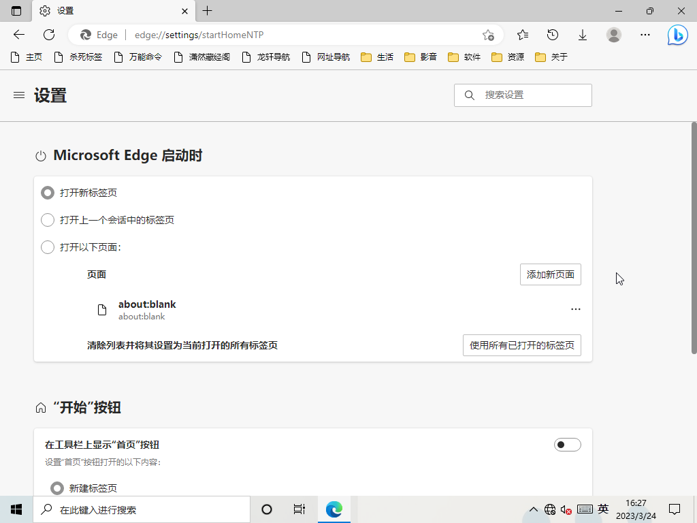
Task: Click the 添加新页面 button
Action: click(550, 274)
